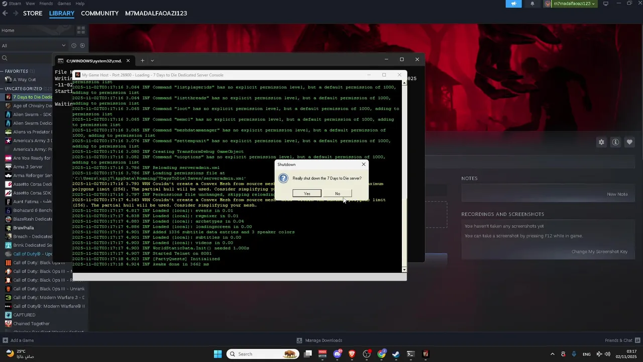Image resolution: width=643 pixels, height=362 pixels.
Task: Open the Help menu
Action: point(80,4)
